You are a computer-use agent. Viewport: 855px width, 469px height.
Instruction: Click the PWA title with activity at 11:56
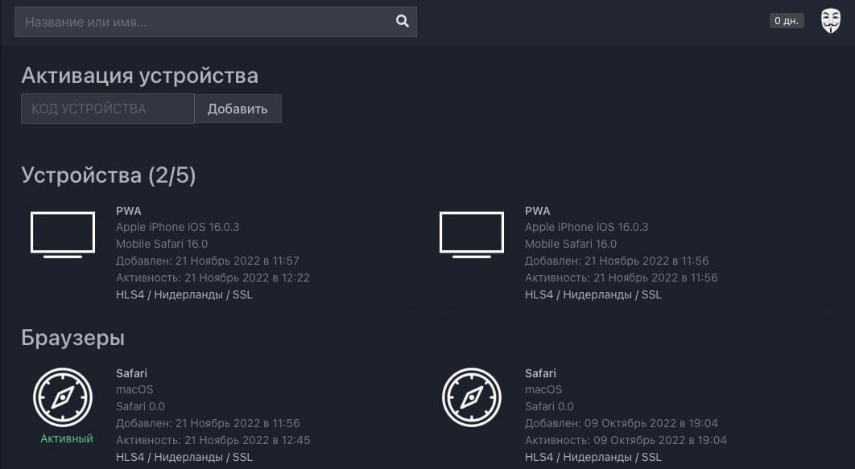coord(538,211)
